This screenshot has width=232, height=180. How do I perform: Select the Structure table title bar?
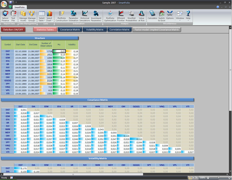[40, 38]
